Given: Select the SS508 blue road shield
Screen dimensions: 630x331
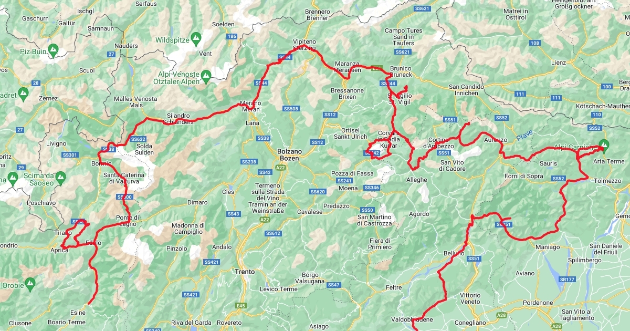Looking at the screenshot, I should (x=290, y=109).
